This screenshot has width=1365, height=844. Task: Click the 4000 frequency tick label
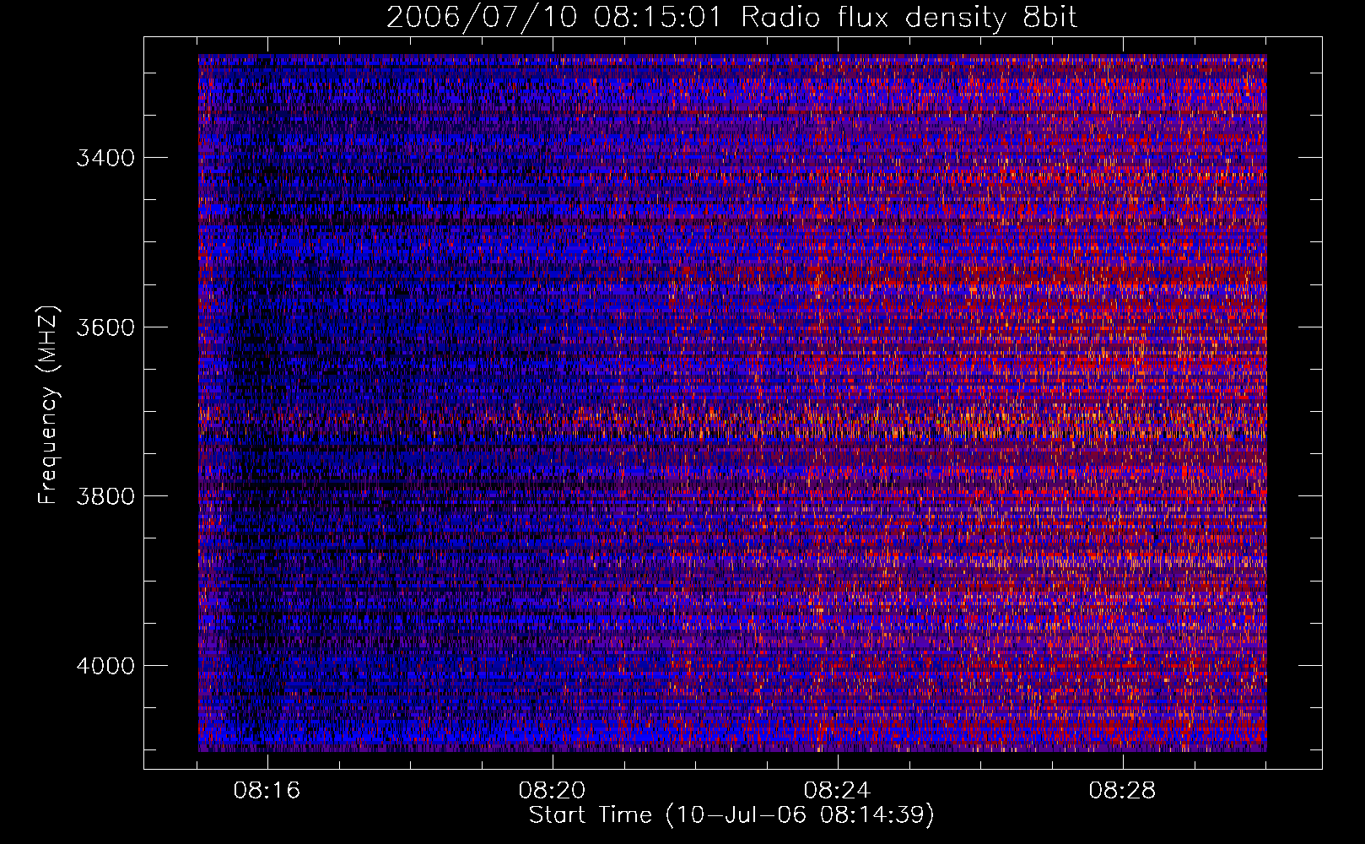pyautogui.click(x=105, y=666)
